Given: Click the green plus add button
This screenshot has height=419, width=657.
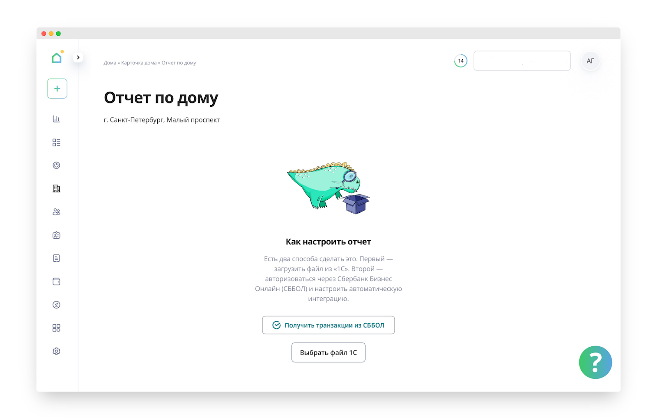Looking at the screenshot, I should click(57, 88).
